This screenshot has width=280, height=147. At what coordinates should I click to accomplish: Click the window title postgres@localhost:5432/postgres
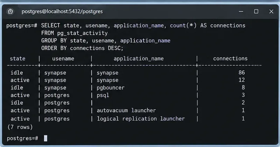(x=62, y=11)
